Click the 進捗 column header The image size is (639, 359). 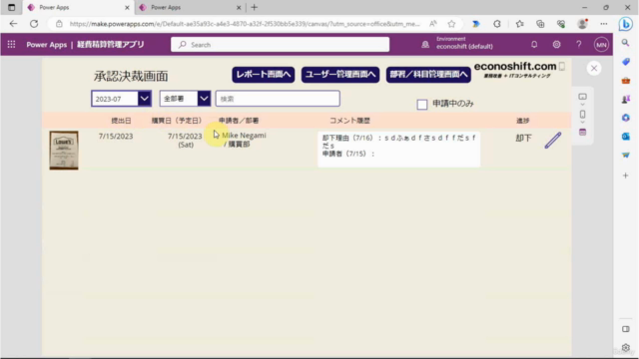pos(523,121)
